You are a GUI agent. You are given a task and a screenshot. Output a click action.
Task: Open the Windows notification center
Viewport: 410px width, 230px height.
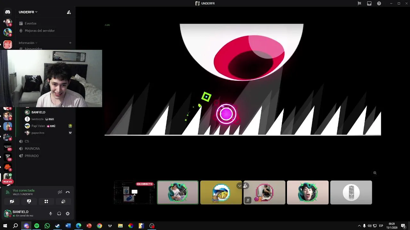click(x=403, y=226)
